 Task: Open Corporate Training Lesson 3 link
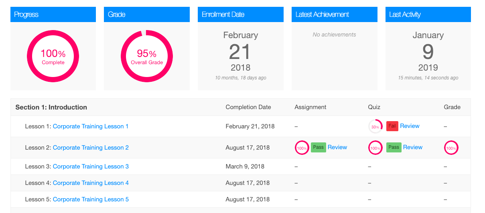coord(91,166)
